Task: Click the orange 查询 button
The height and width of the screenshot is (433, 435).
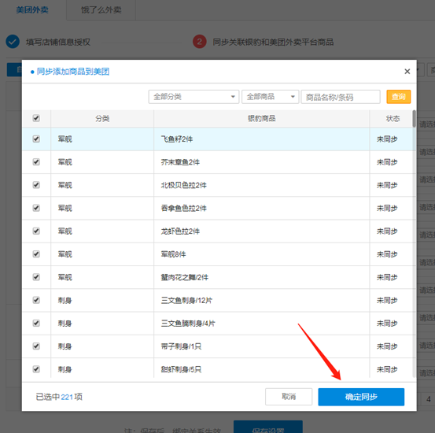Action: click(398, 97)
